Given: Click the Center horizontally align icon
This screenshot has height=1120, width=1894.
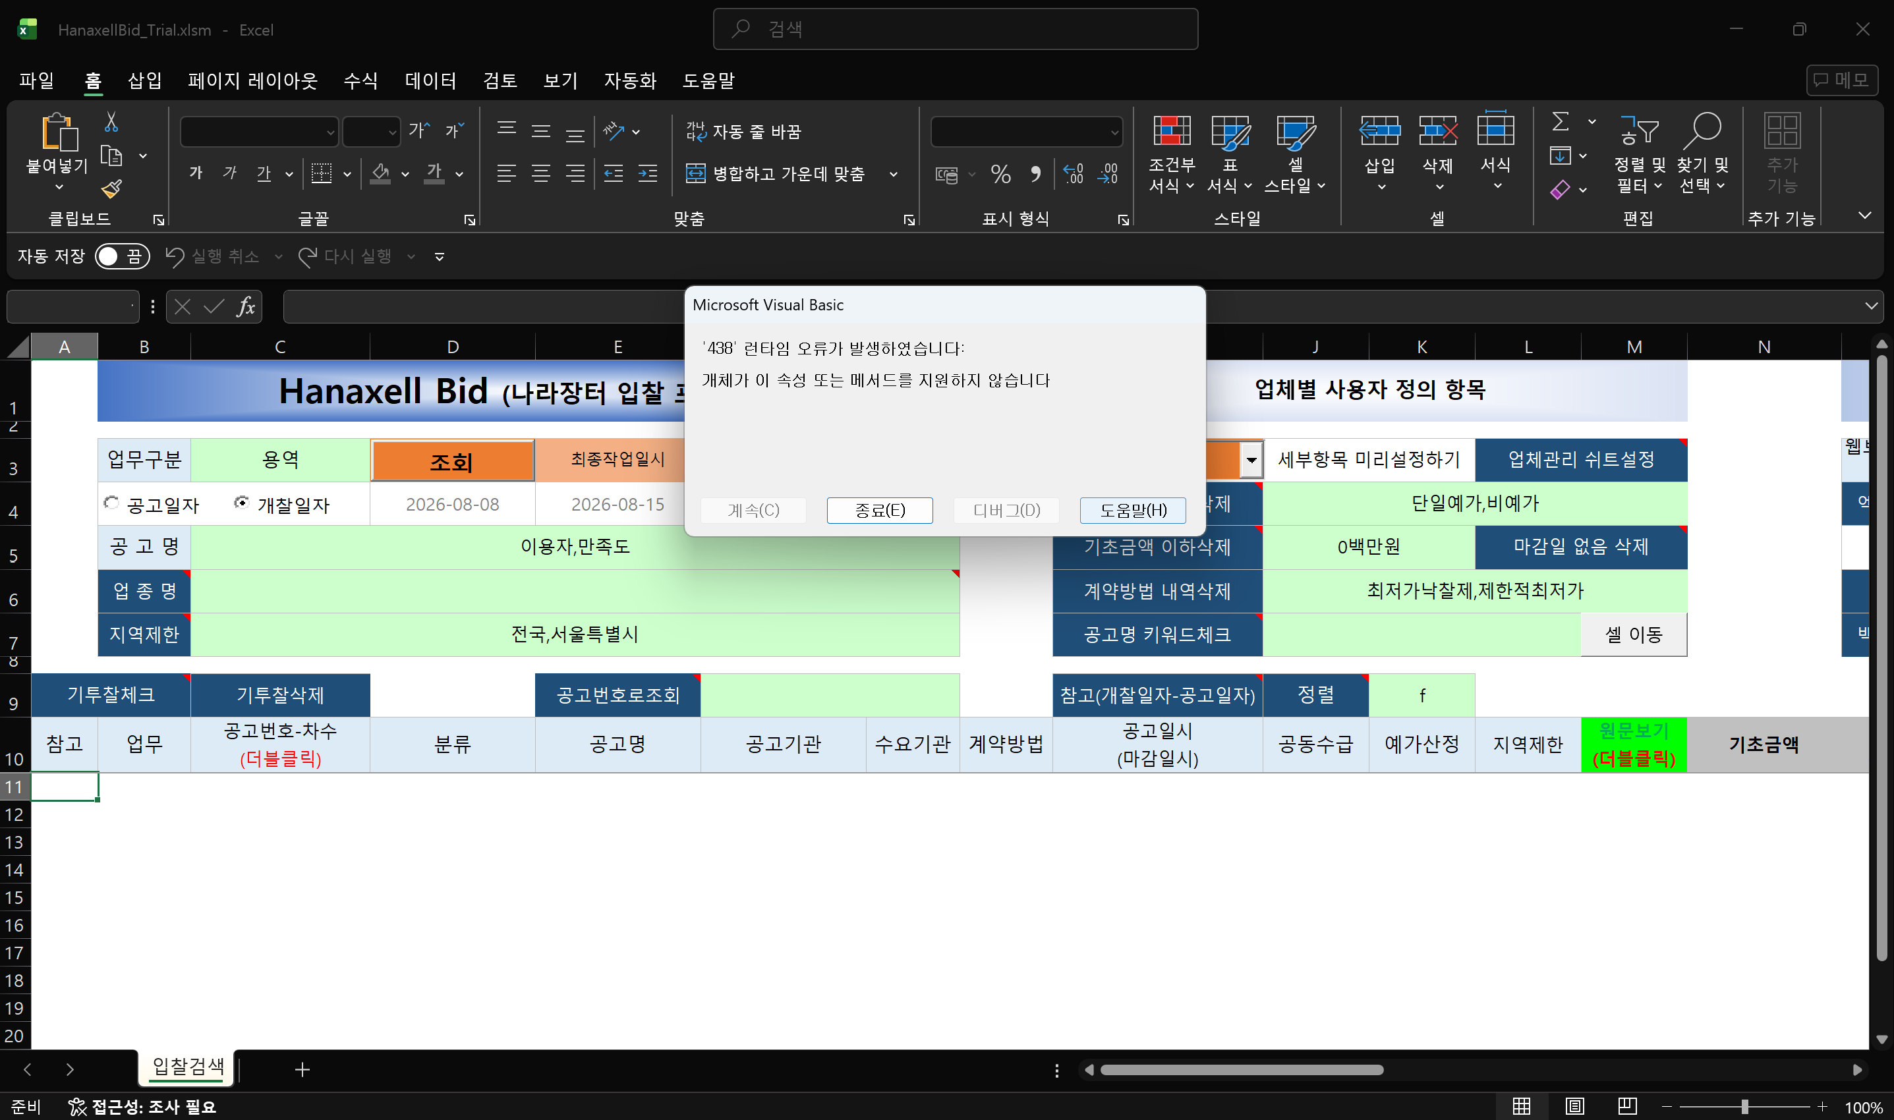Looking at the screenshot, I should (x=541, y=173).
